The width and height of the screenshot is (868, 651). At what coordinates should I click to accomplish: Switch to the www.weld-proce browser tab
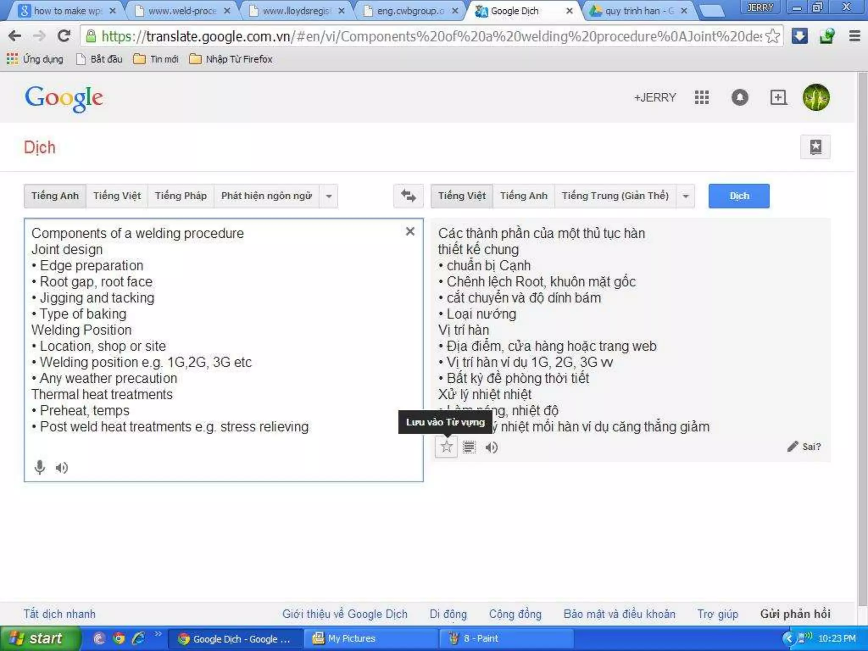(182, 11)
